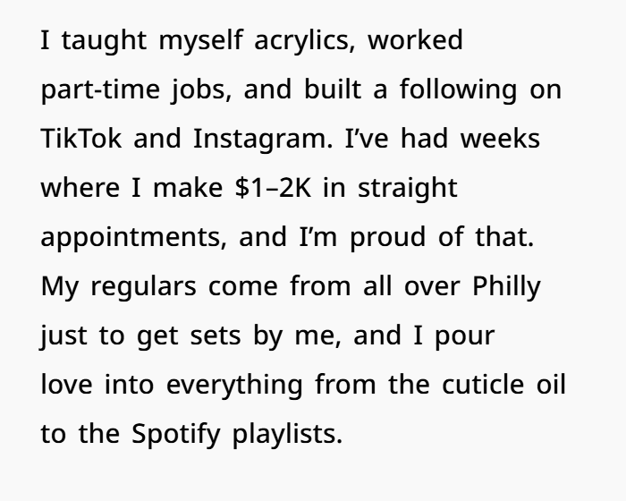Click the word "part-time" in second line
Viewport: 626px width, 501px height.
[100, 90]
